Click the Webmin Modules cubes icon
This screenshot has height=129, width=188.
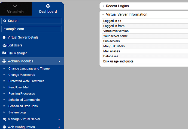tap(4, 61)
